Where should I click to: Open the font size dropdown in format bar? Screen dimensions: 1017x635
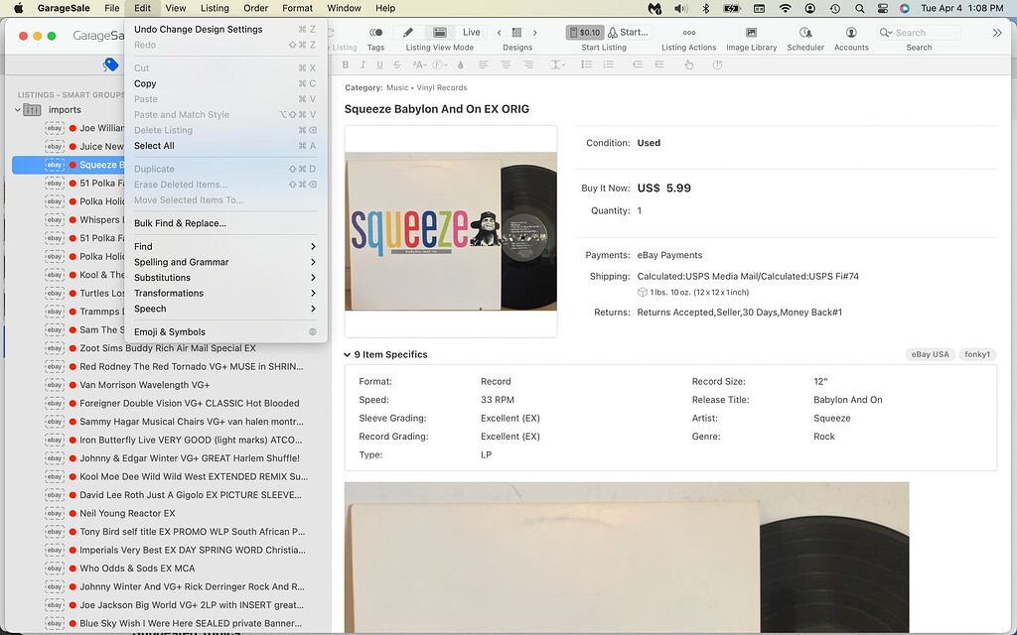[420, 64]
